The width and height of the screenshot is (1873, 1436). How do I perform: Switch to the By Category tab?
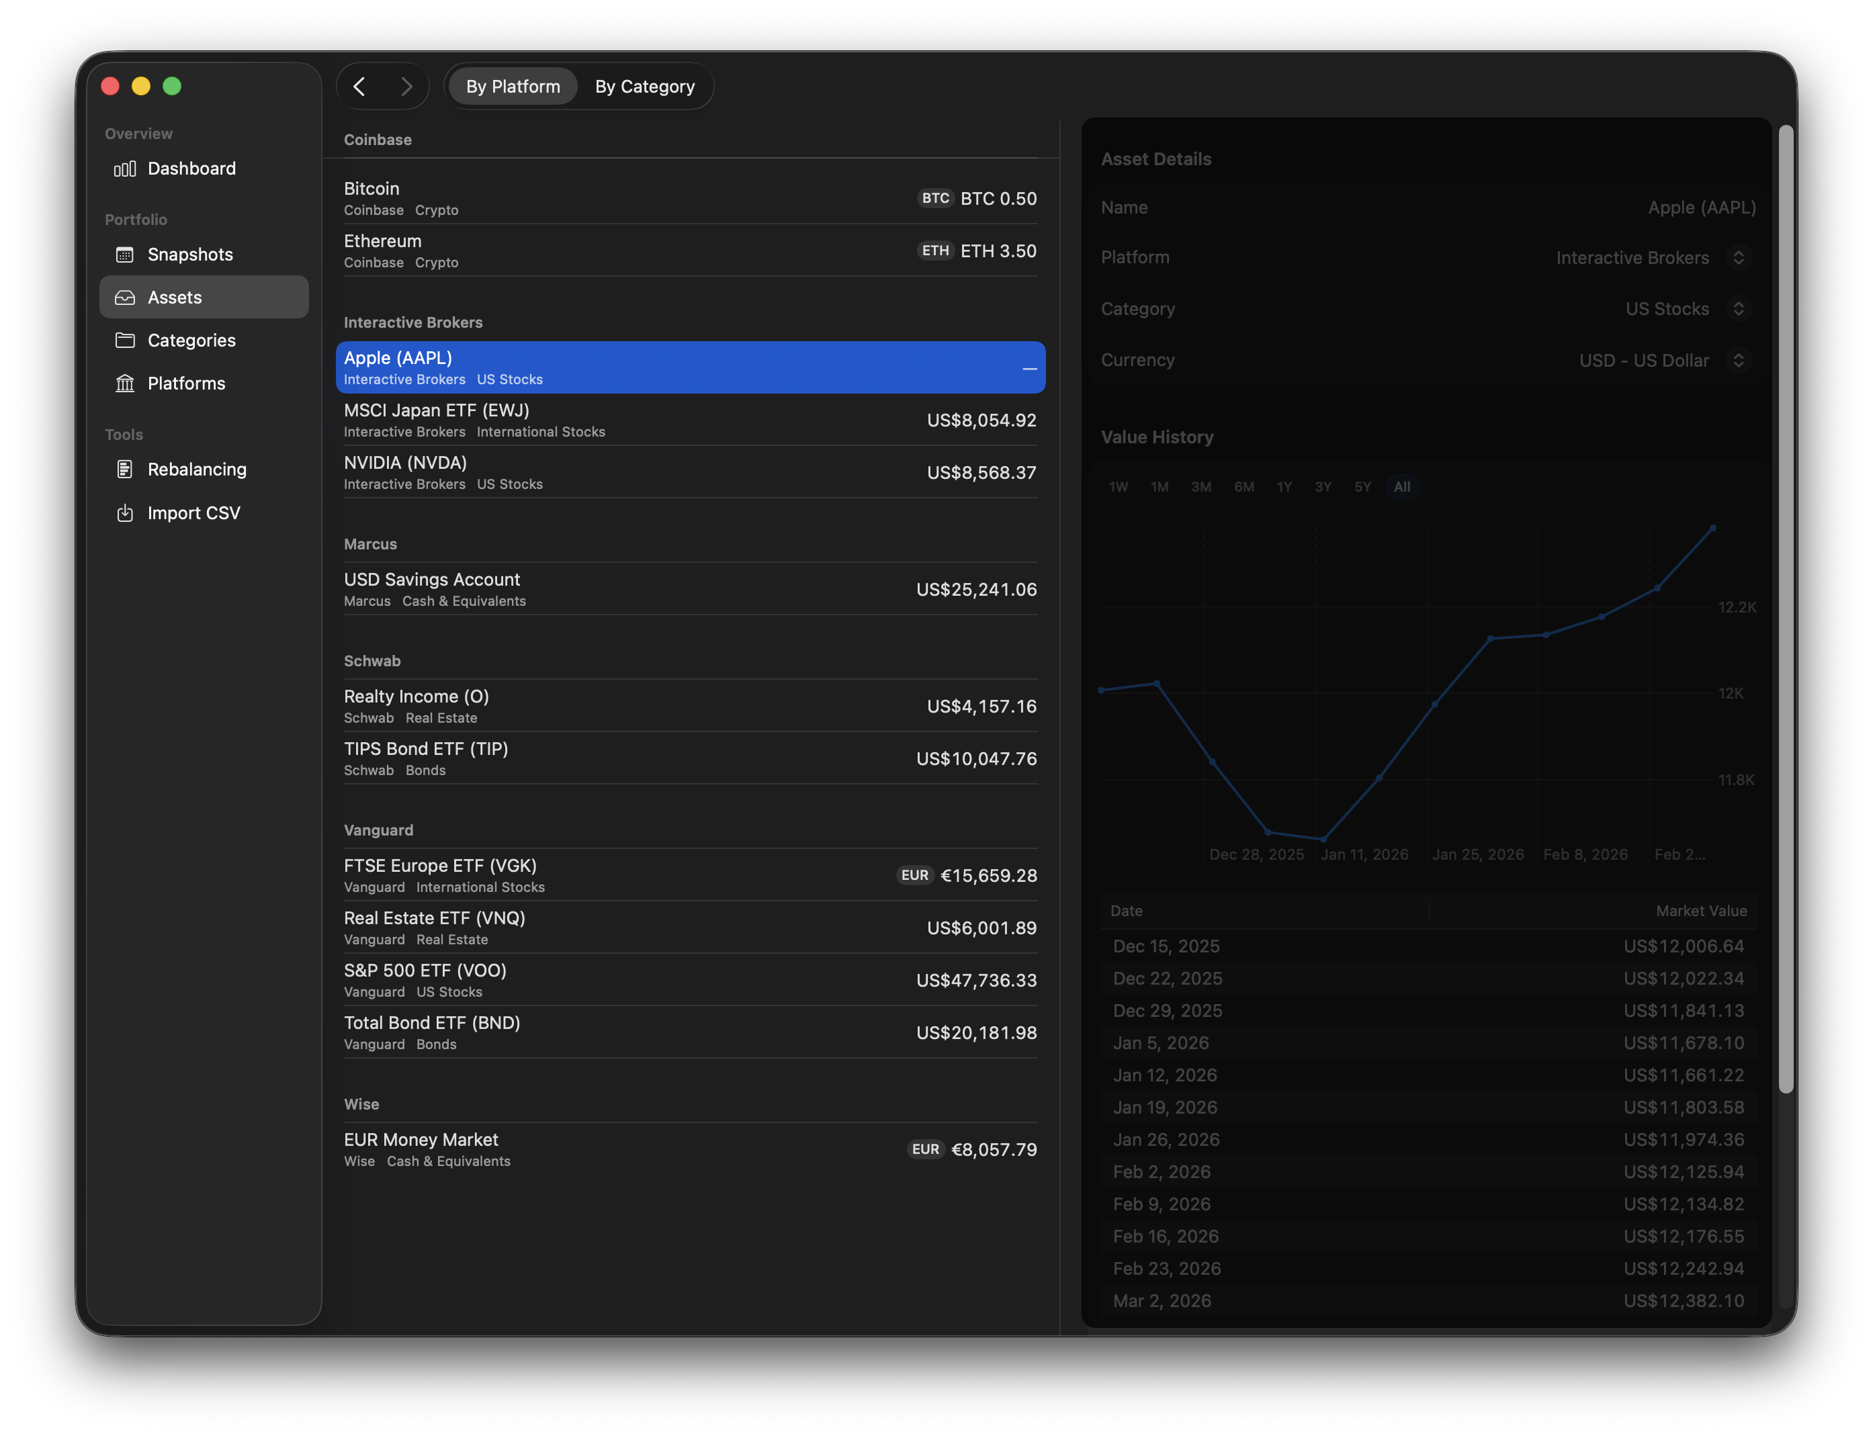(644, 85)
